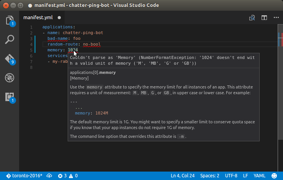Screen dimensions: 283x180
Task: Click the window close button
Action: click(x=6, y=5)
